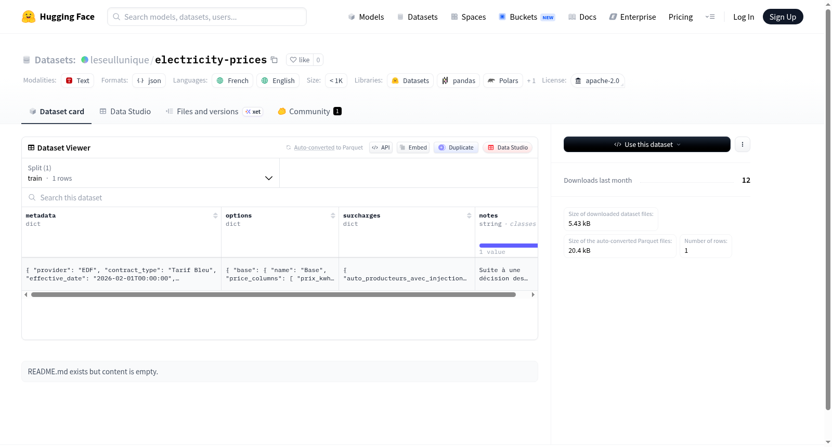The image size is (832, 447).
Task: Select the Text modality tag
Action: pos(77,80)
